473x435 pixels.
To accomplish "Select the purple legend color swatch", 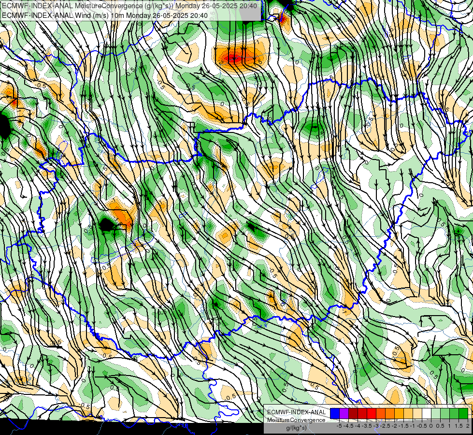I will pos(344,413).
